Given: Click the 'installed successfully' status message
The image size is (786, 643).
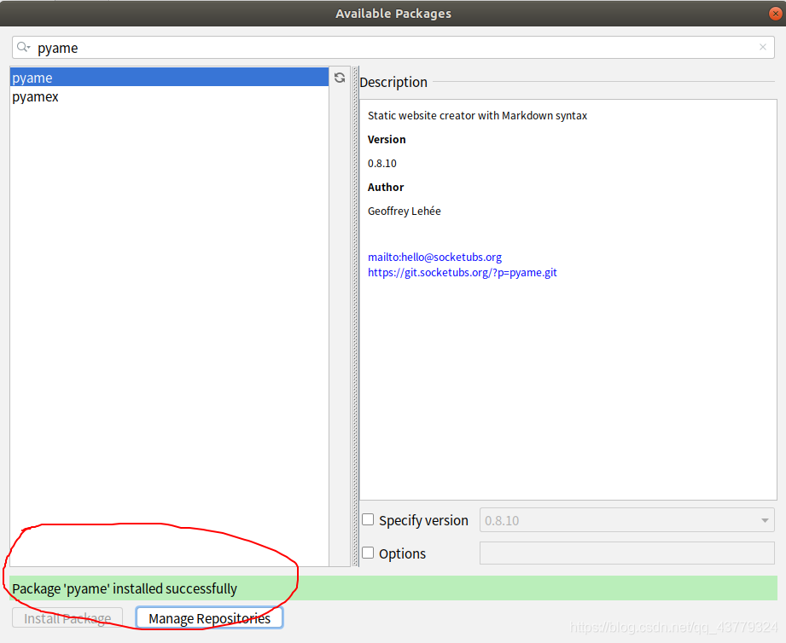Looking at the screenshot, I should click(119, 588).
